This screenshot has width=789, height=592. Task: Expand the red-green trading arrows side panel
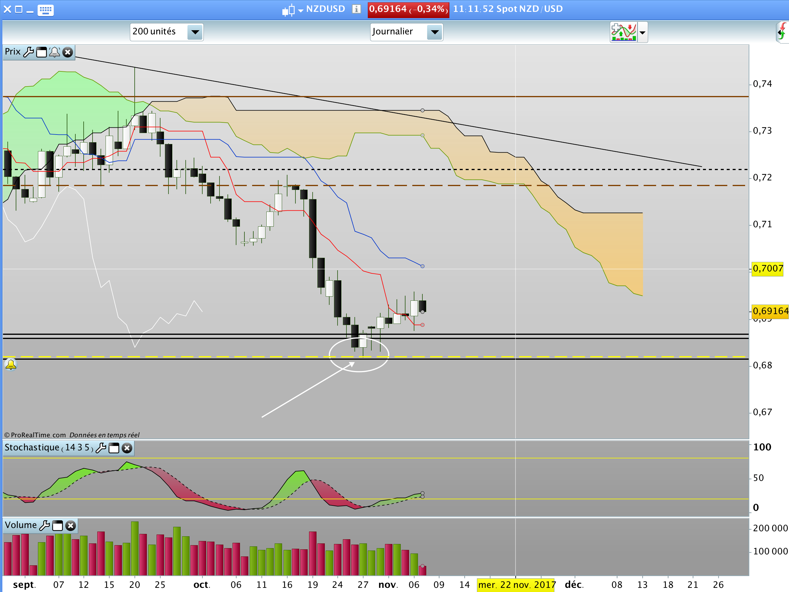[x=782, y=32]
